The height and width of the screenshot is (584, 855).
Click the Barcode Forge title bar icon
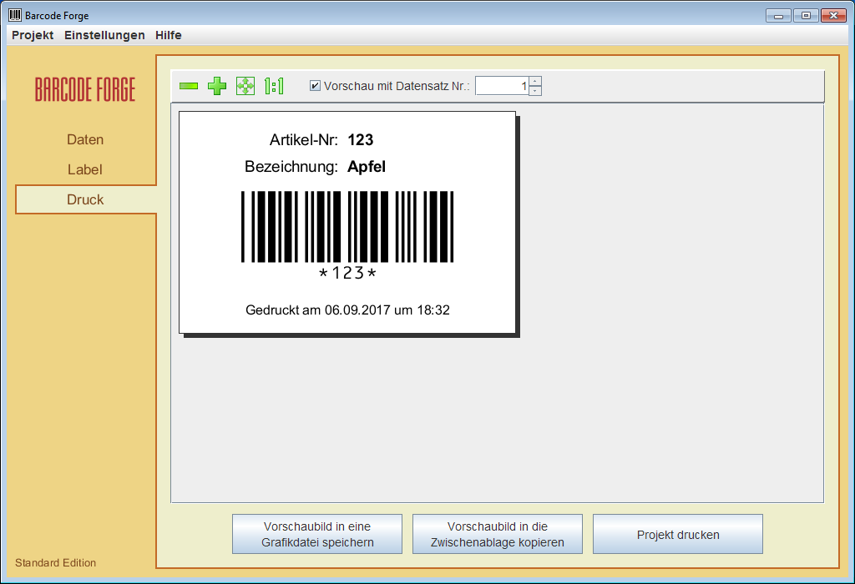[15, 15]
